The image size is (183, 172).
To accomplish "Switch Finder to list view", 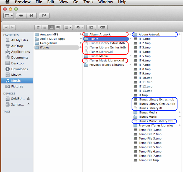I will (x=45, y=27).
